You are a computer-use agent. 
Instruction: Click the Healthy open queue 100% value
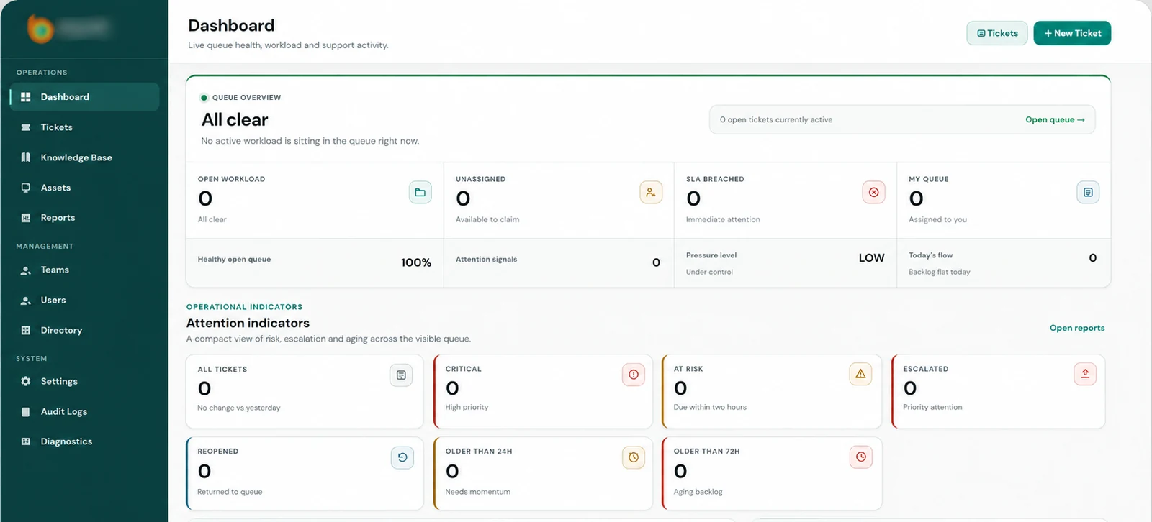tap(416, 263)
